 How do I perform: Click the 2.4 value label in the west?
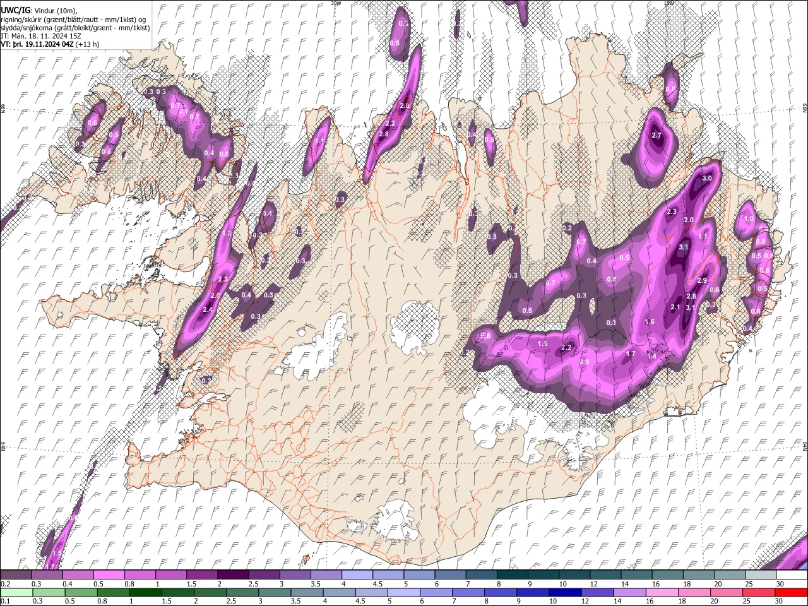[208, 310]
